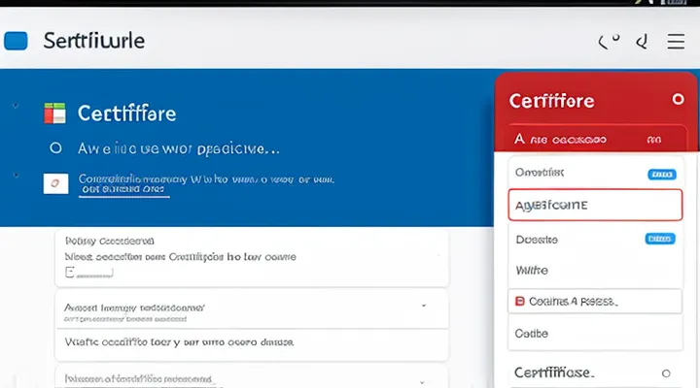The height and width of the screenshot is (388, 700).
Task: Click the circle icon in the red panel header
Action: tap(678, 100)
